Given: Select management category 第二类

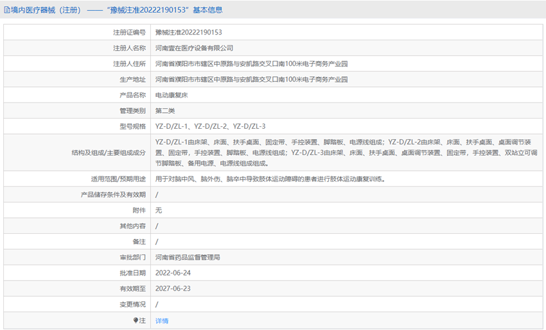Looking at the screenshot, I should pos(165,110).
